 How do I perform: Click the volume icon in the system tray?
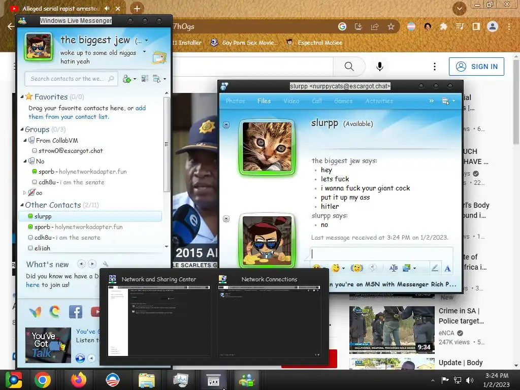click(x=469, y=380)
